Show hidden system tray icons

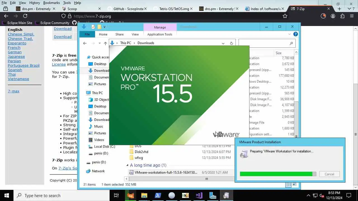point(308,195)
